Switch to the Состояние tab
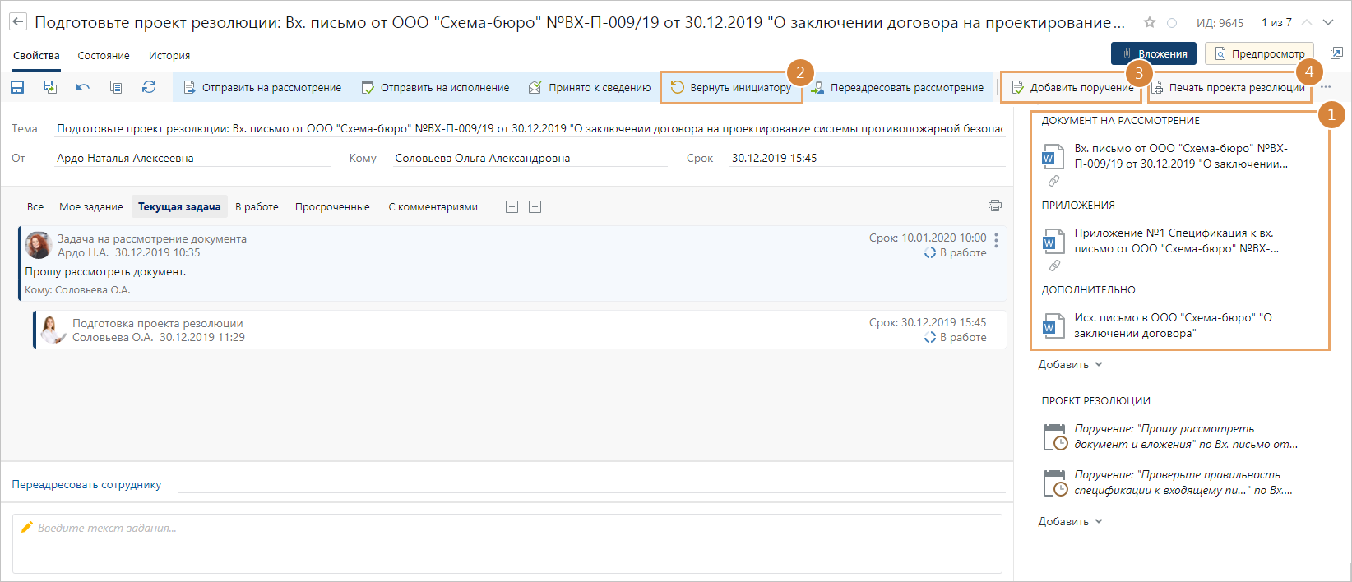Screen dimensions: 1352x582 104,56
